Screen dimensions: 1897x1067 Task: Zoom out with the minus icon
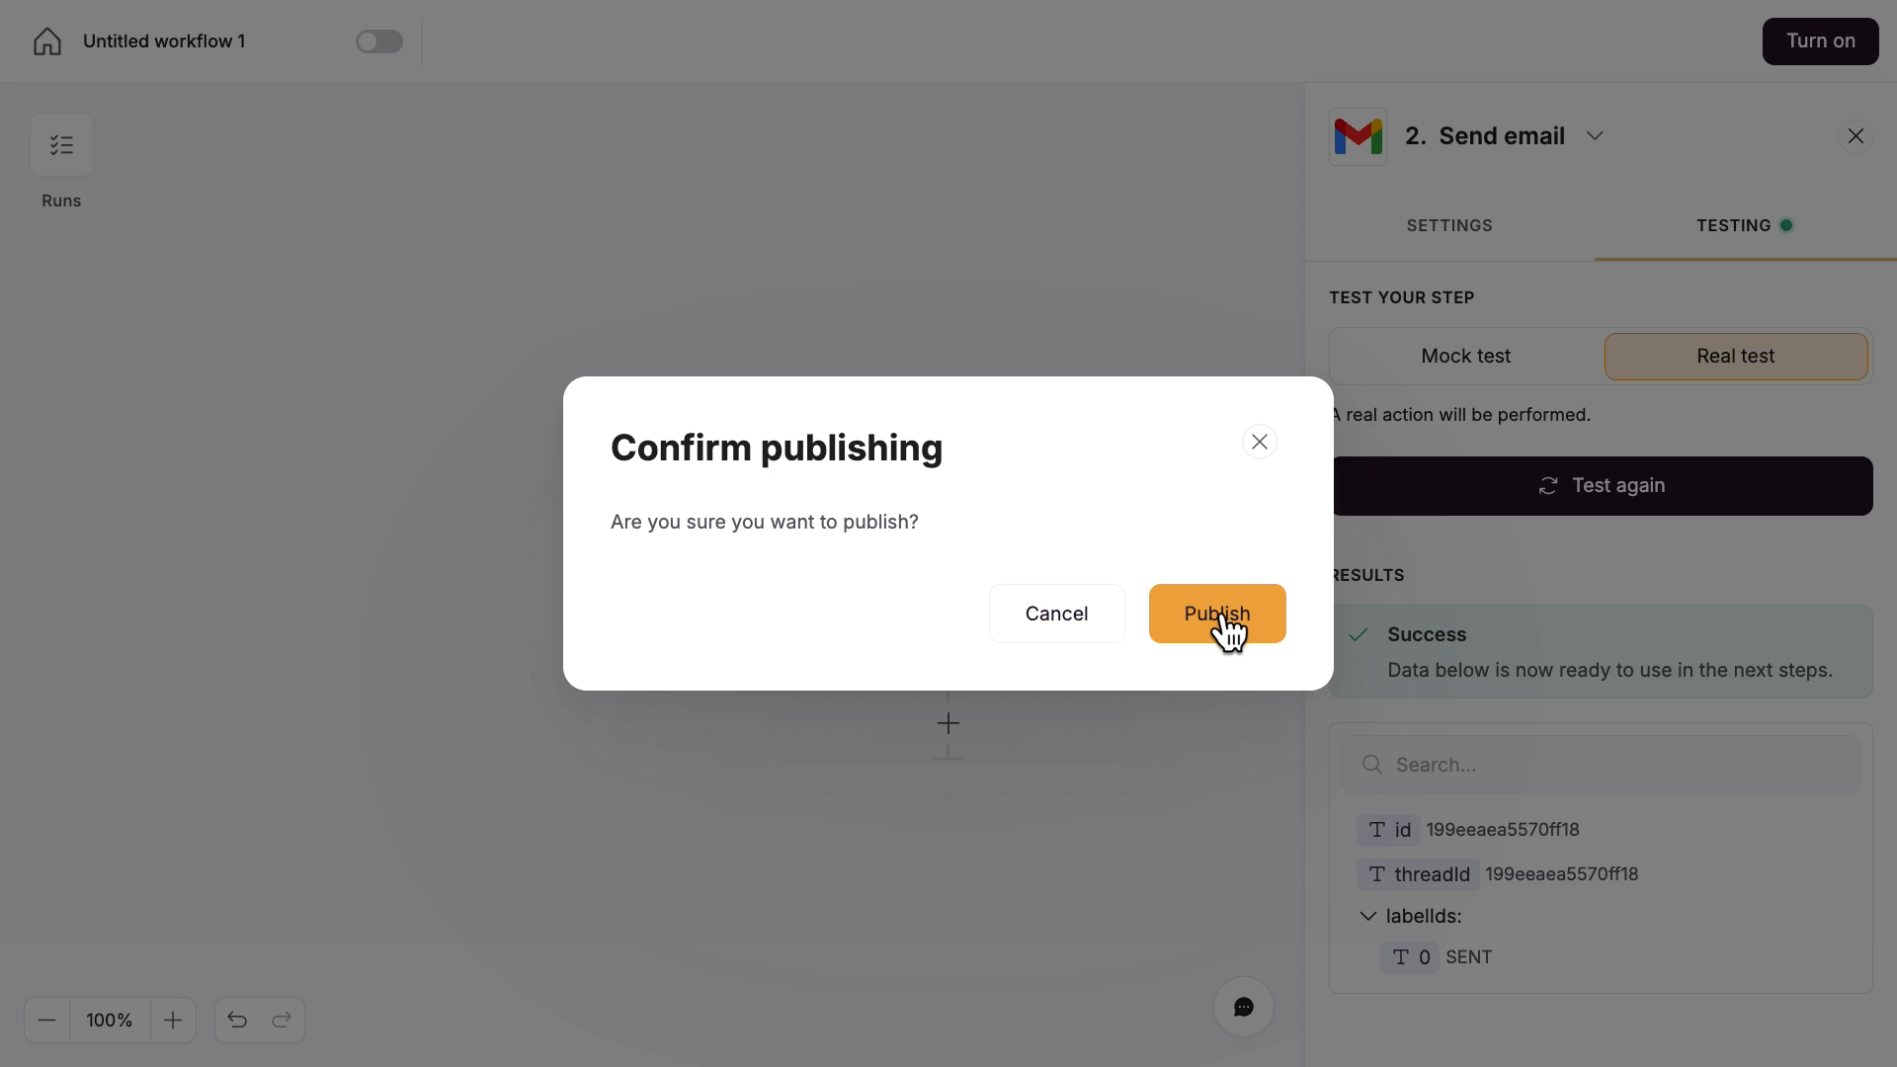click(46, 1020)
